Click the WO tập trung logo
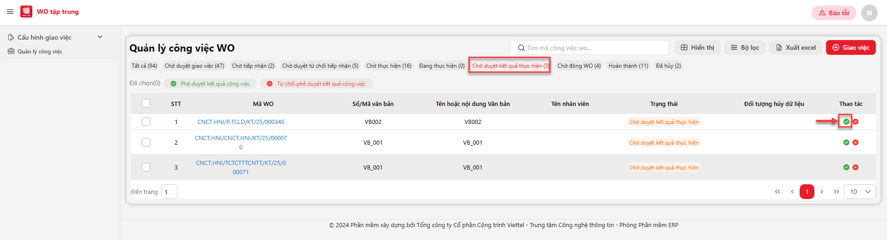887x240 pixels. click(x=26, y=12)
